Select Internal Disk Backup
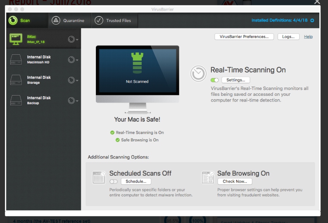The height and width of the screenshot is (223, 328). [x=43, y=101]
